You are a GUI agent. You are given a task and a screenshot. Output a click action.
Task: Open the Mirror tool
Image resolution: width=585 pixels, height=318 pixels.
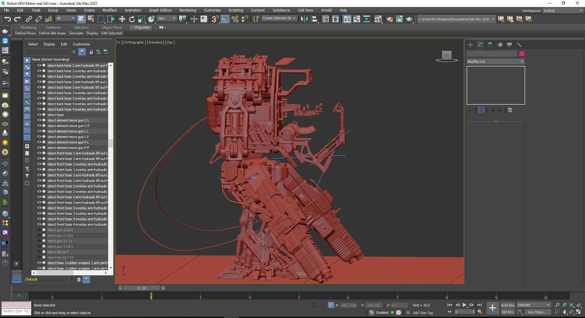pos(304,19)
